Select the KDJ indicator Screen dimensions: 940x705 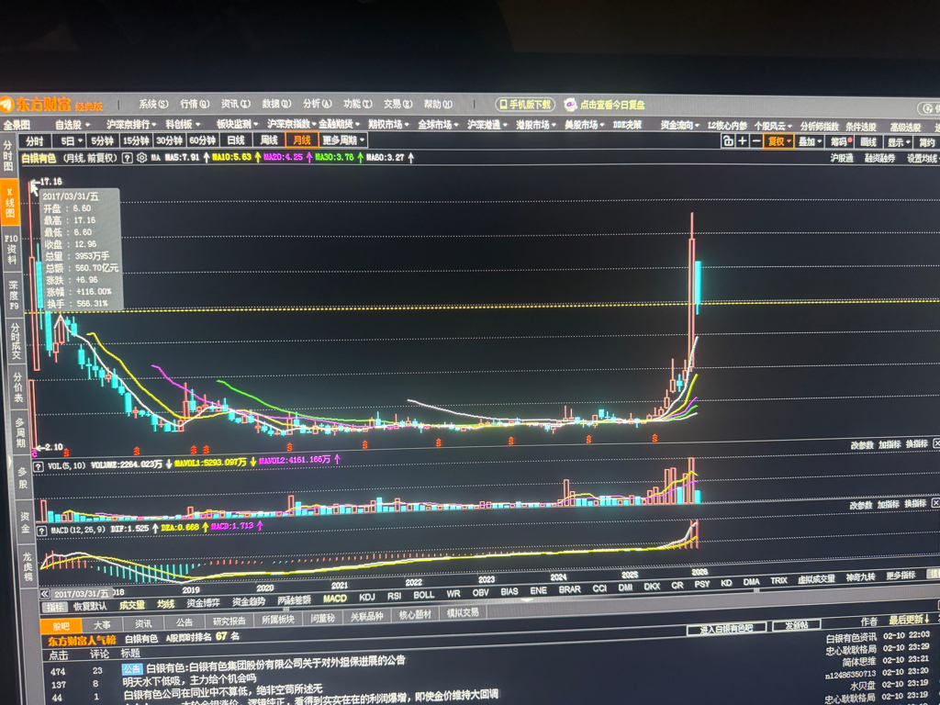(367, 597)
